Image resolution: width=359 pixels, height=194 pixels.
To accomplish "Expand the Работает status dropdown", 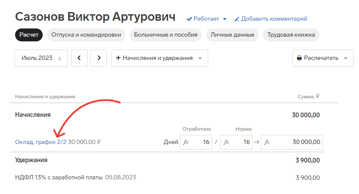I will pyautogui.click(x=225, y=19).
